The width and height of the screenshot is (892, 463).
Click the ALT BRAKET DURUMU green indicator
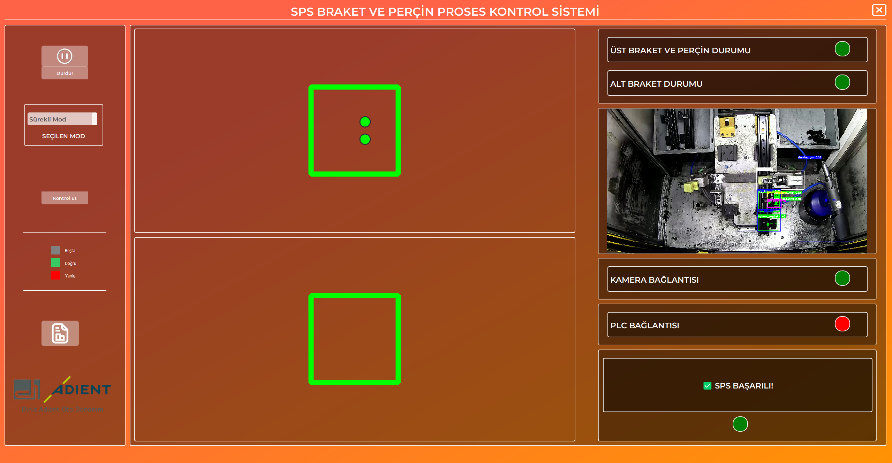click(842, 83)
